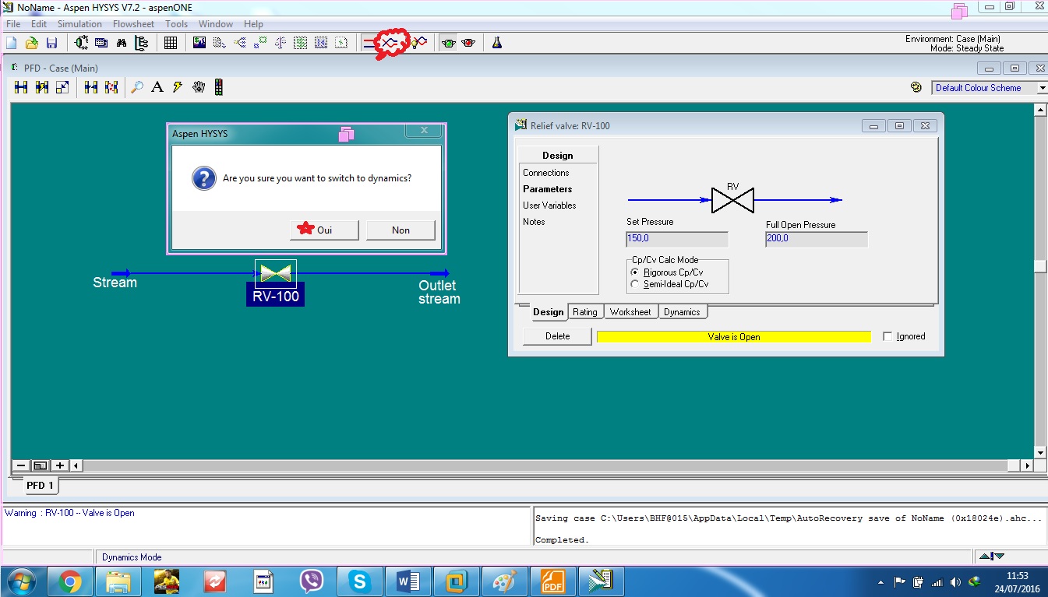This screenshot has width=1048, height=597.
Task: Zoom out PFD with the minus button
Action: (x=21, y=465)
